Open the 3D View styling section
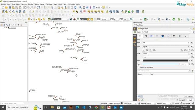This screenshot has width=195, height=110. (135, 39)
